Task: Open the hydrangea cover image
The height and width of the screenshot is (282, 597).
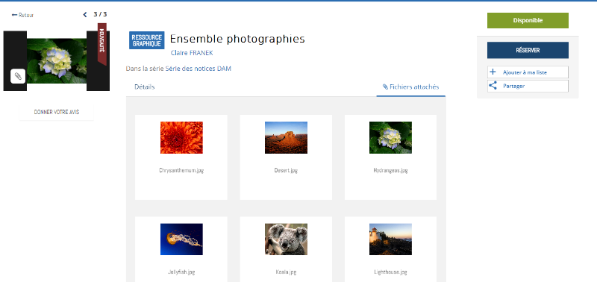Action: (x=57, y=61)
